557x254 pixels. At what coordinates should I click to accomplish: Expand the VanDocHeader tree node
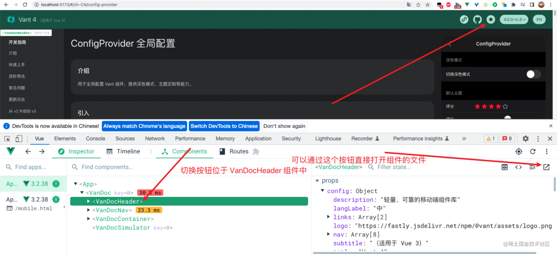pyautogui.click(x=89, y=201)
